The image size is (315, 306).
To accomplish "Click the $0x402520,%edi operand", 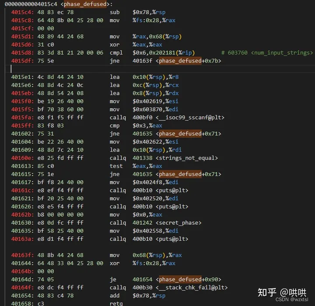I will [x=155, y=198].
